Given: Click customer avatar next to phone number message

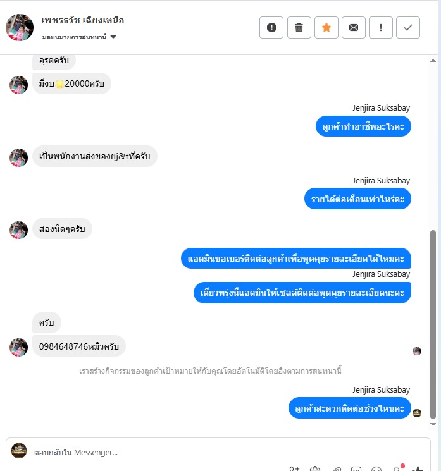Looking at the screenshot, I should click(18, 347).
